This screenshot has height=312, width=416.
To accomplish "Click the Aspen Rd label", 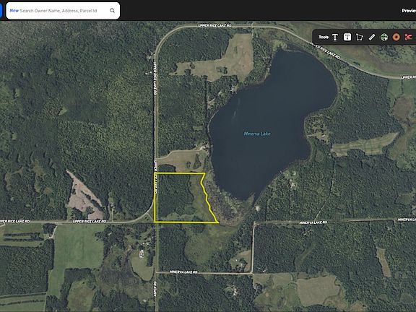I will (155, 289).
